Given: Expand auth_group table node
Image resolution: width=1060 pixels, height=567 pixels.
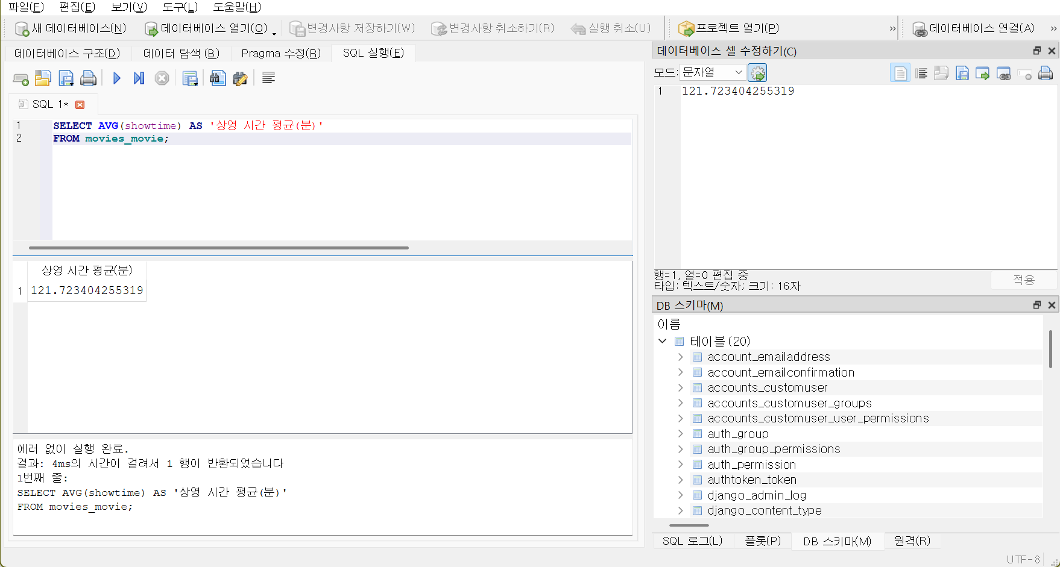Looking at the screenshot, I should tap(680, 434).
